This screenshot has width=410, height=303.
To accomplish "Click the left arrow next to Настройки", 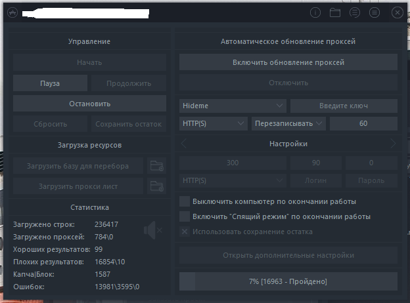I will (x=185, y=144).
